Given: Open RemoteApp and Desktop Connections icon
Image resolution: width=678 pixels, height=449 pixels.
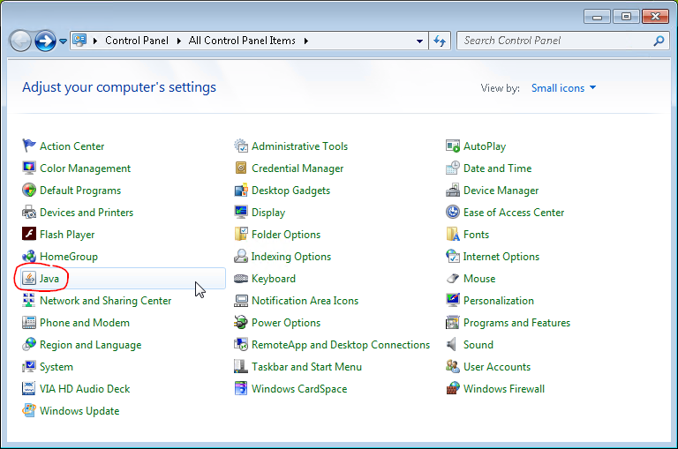Looking at the screenshot, I should point(241,344).
